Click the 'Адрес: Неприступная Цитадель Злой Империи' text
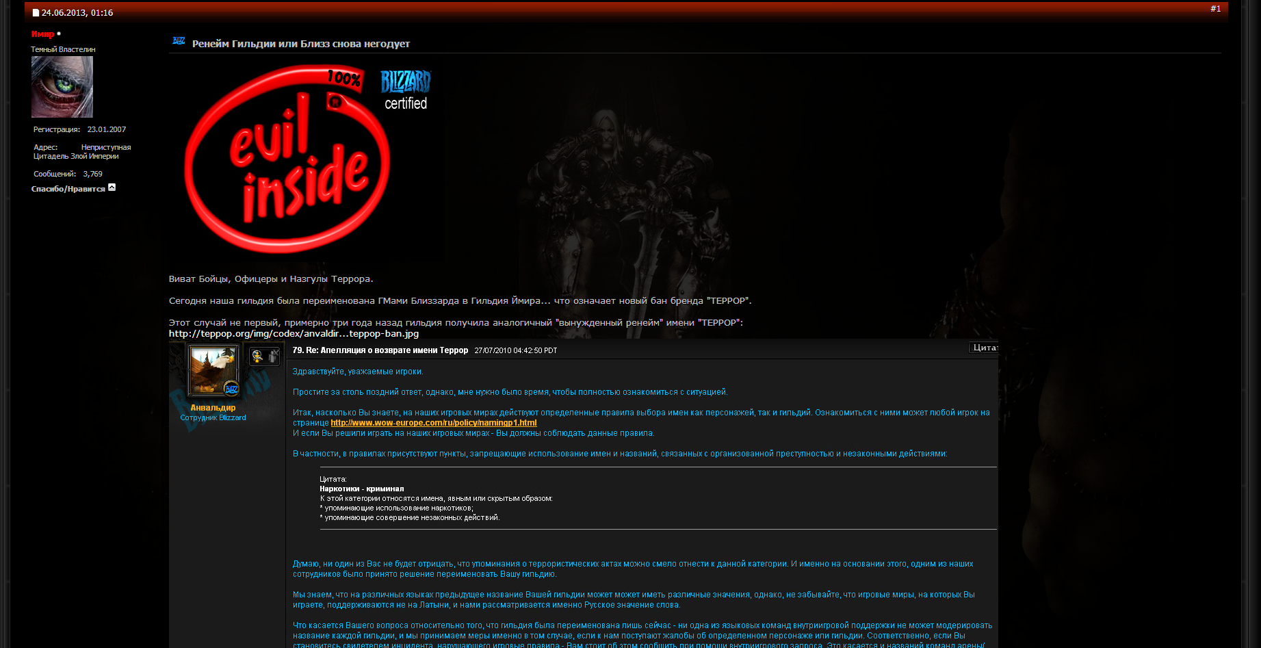Screen dimensions: 1261x648 click(82, 152)
